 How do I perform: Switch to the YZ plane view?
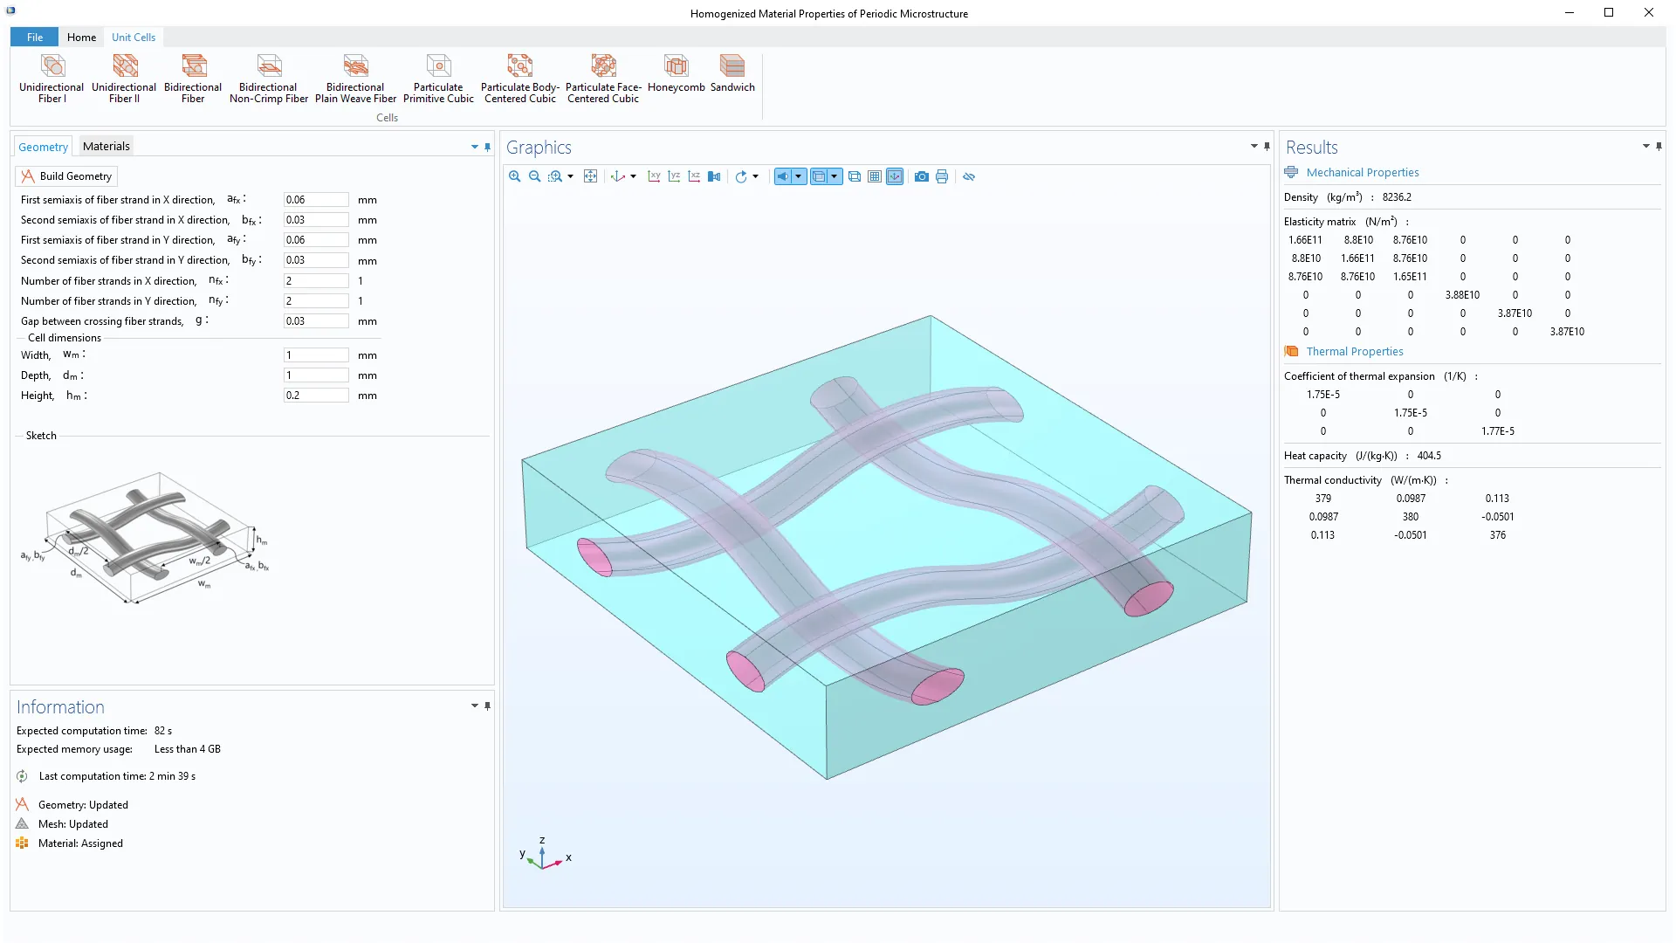(674, 176)
